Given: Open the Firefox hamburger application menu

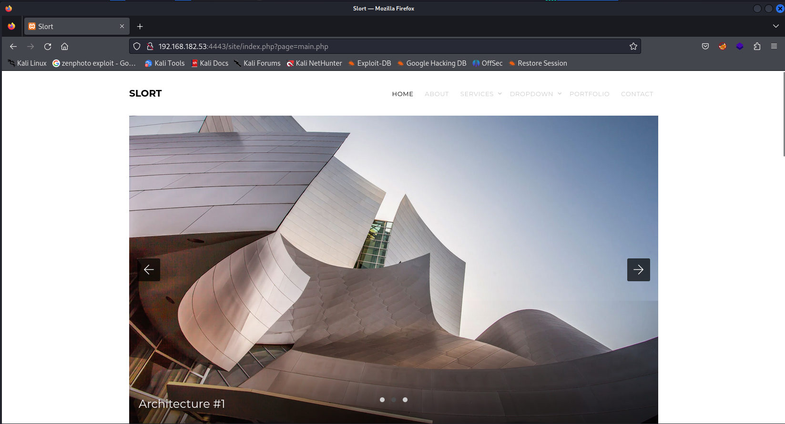Looking at the screenshot, I should [x=774, y=47].
